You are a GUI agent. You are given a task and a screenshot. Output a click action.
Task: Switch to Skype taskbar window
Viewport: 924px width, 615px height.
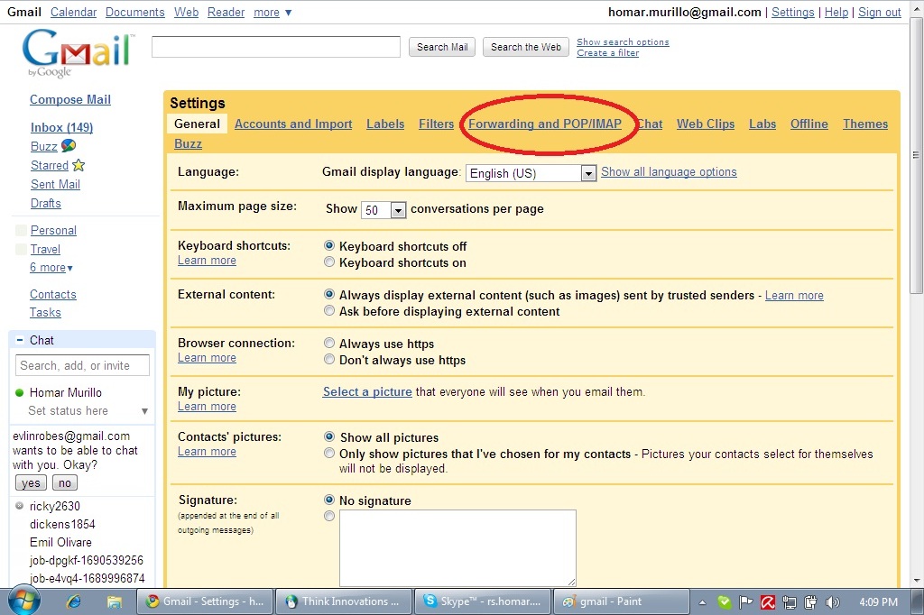click(484, 601)
